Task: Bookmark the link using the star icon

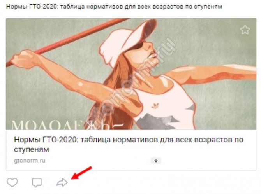Action: coord(245,30)
